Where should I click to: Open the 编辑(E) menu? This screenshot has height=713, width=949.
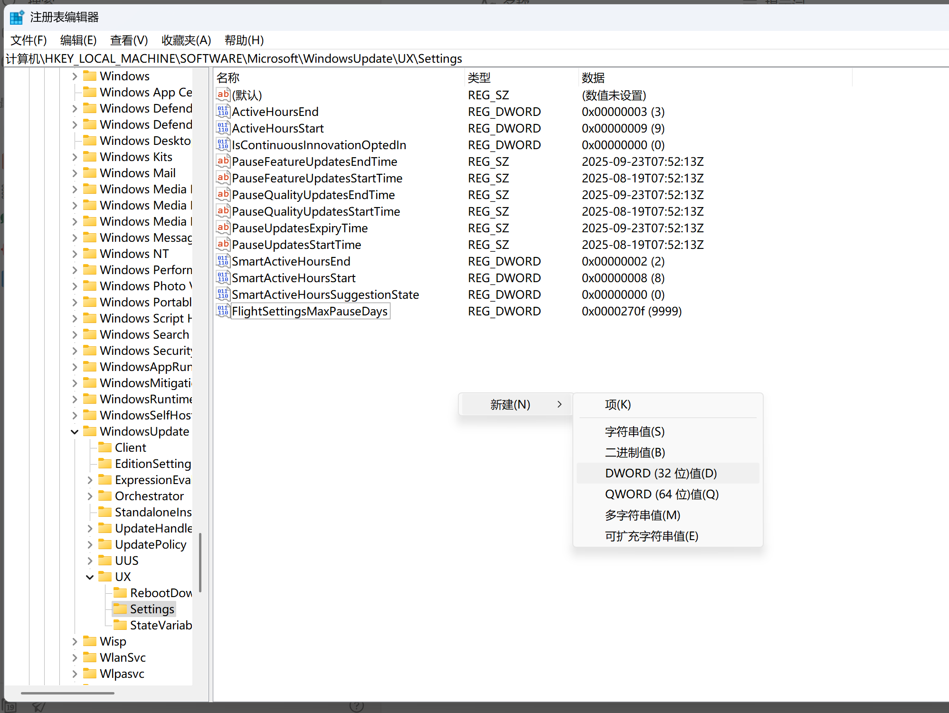click(78, 40)
